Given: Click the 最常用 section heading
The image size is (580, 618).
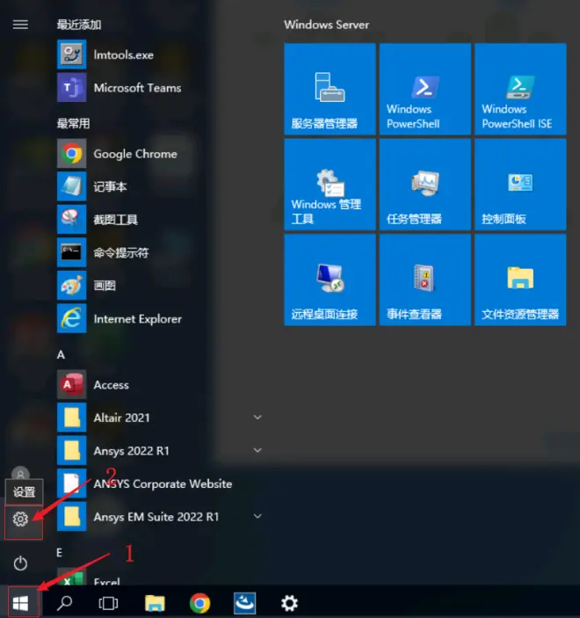Looking at the screenshot, I should 73,123.
